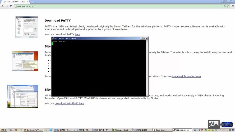The height and width of the screenshot is (132, 235).
Task: Switch to the Recording taskbar button
Action: tap(163, 130)
